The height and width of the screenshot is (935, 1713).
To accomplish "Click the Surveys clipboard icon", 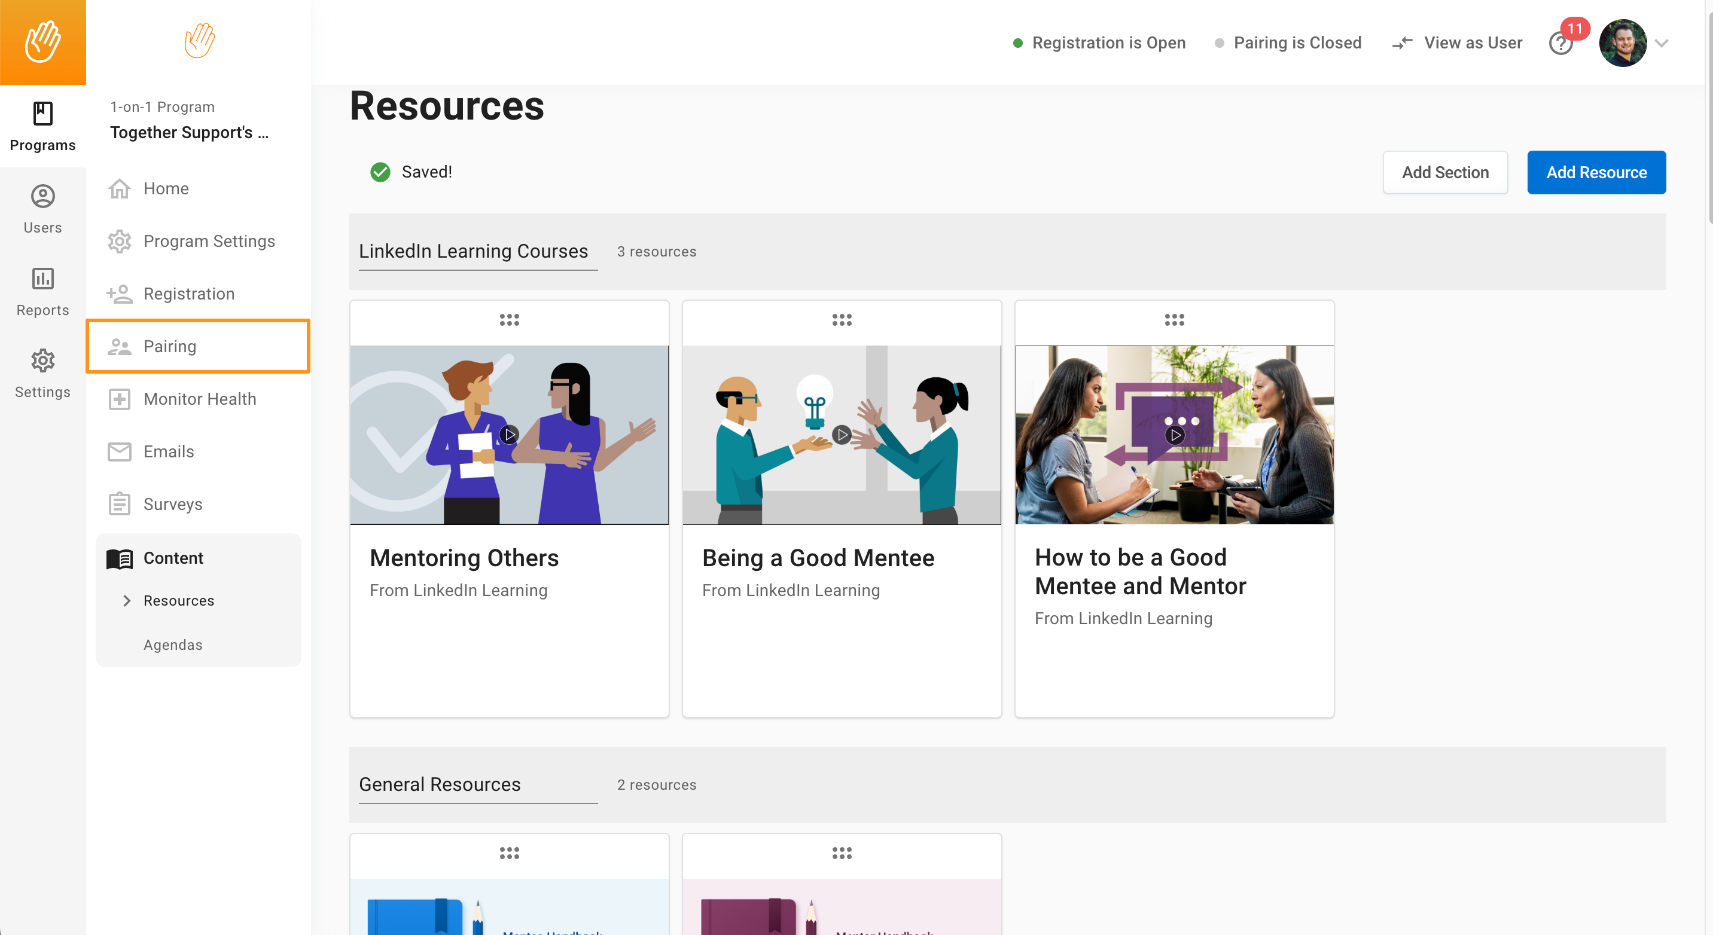I will pos(120,504).
